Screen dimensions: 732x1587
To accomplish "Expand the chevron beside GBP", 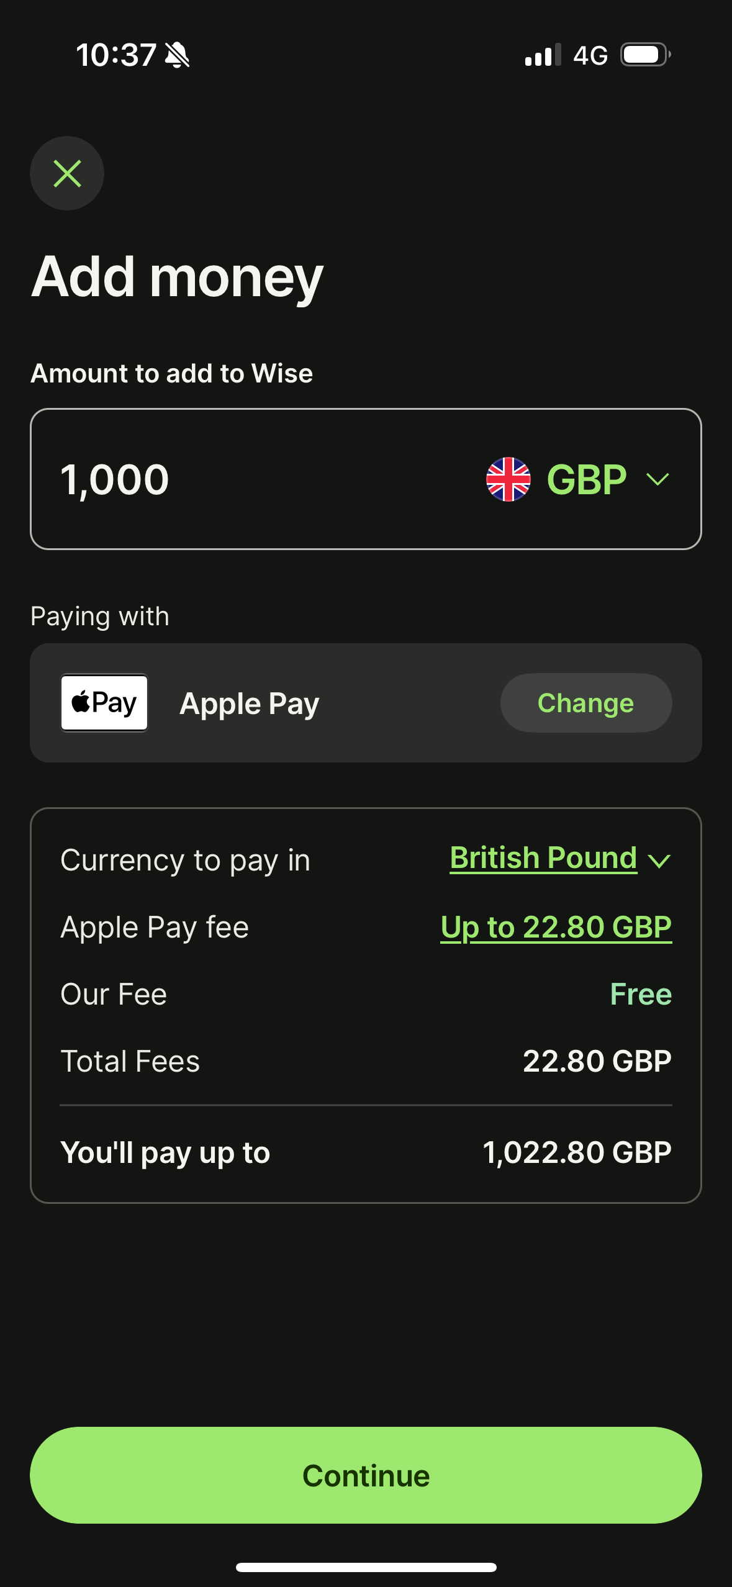I will [657, 479].
